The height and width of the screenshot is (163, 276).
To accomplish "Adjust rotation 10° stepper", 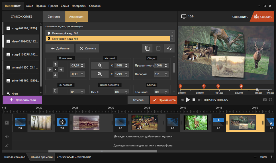I will (166, 74).
